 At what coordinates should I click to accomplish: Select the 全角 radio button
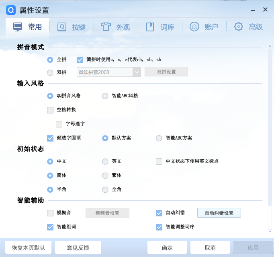click(x=105, y=190)
